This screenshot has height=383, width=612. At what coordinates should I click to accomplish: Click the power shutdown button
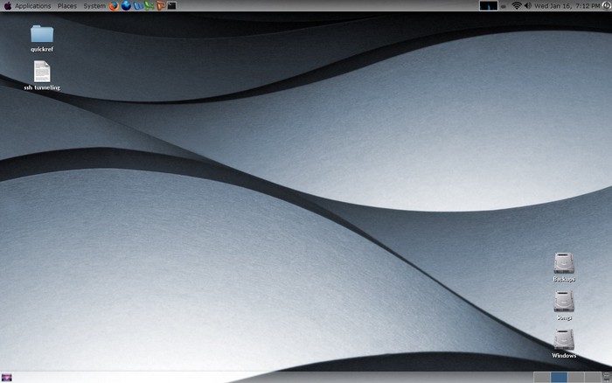(607, 6)
